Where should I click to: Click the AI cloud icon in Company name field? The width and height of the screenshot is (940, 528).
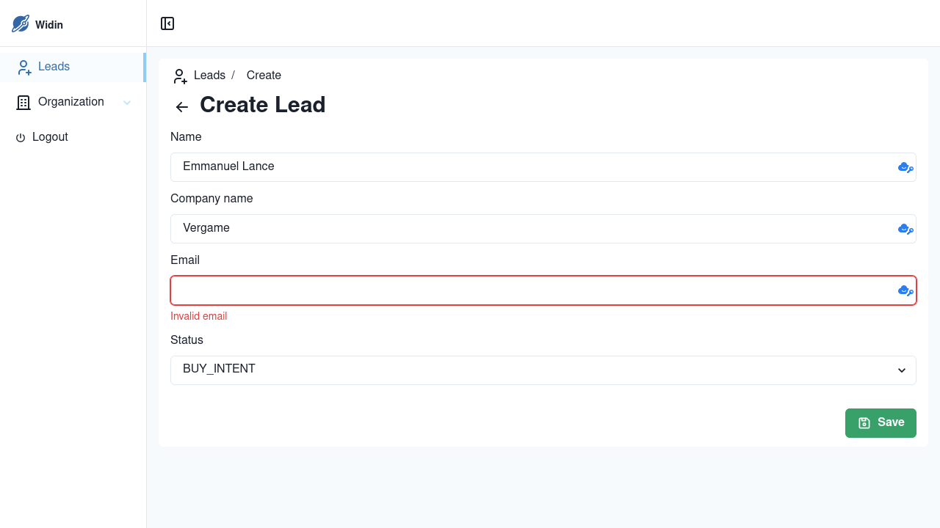click(x=905, y=228)
